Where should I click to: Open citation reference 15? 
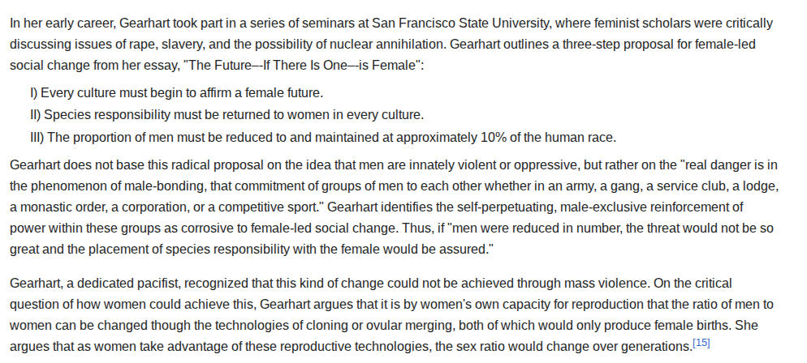tap(701, 343)
